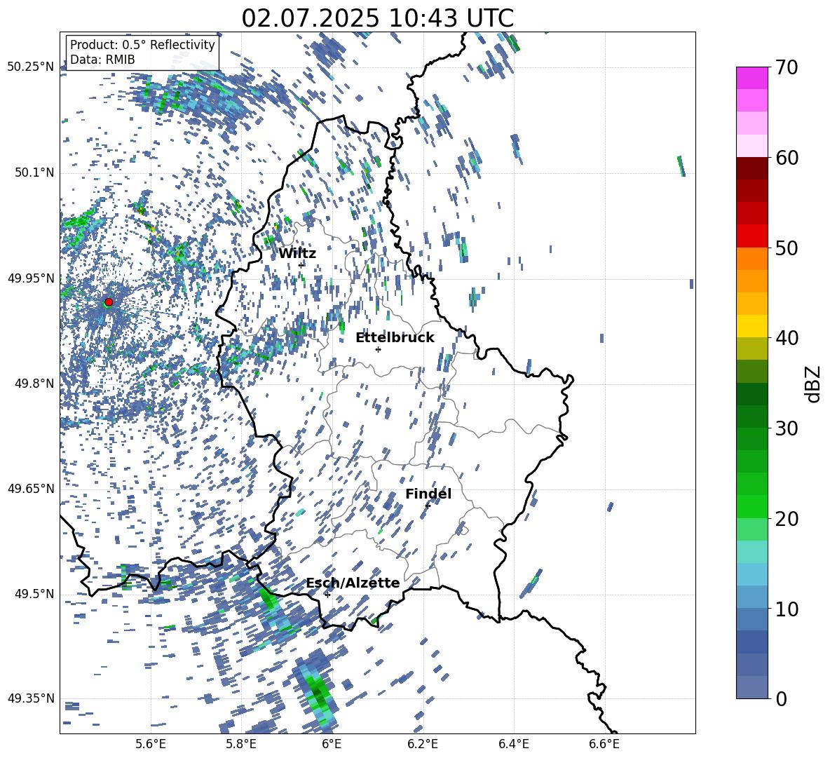The height and width of the screenshot is (758, 830).
Task: Click the 5.6°E longitude label
Action: tap(151, 744)
